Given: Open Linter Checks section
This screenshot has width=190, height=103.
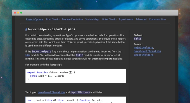Looking at the screenshot, I should (x=109, y=19).
